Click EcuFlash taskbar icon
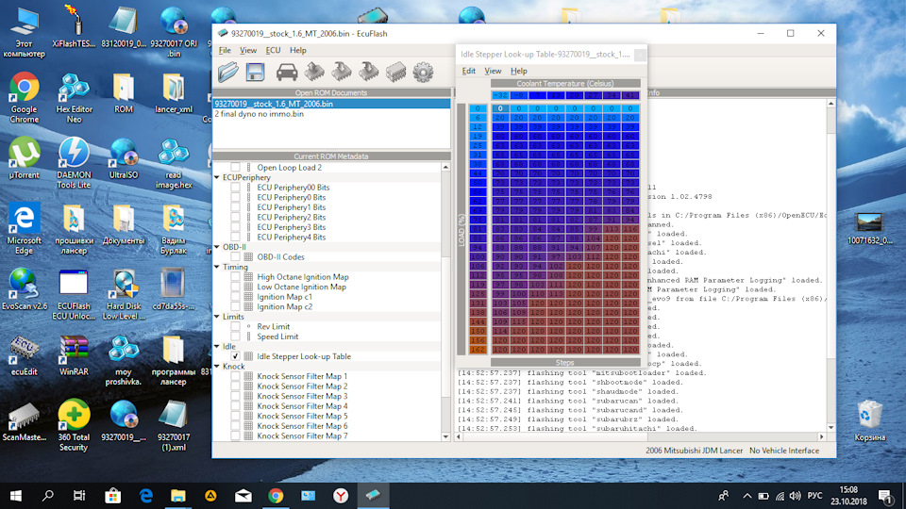The width and height of the screenshot is (906, 509). (373, 495)
